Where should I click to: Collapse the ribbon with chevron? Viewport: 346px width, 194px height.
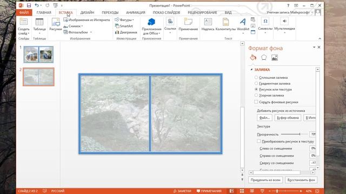coord(320,38)
